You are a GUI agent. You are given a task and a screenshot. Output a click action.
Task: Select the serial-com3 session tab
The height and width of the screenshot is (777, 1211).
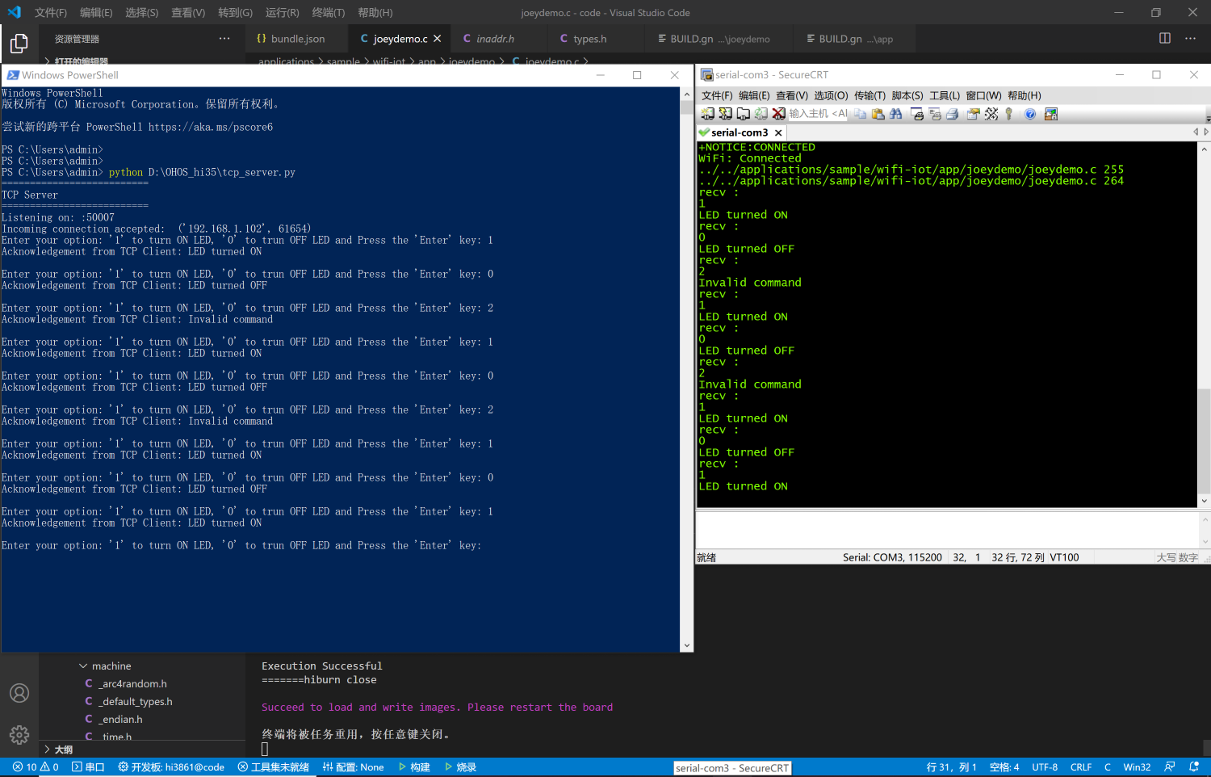pos(740,132)
